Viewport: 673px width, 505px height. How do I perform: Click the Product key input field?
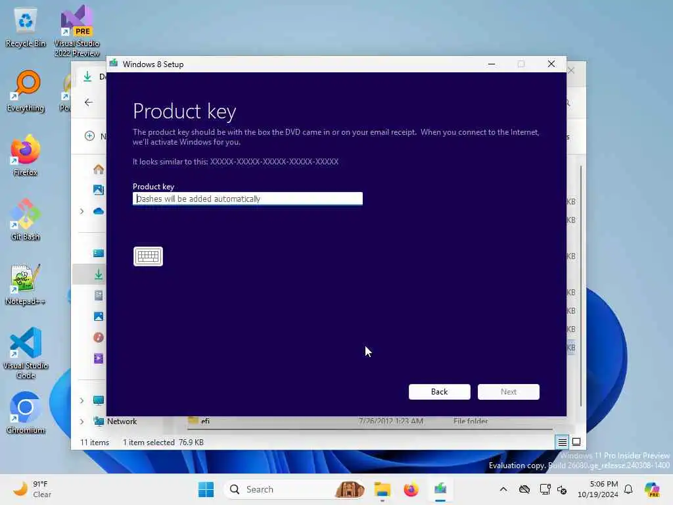[x=248, y=199]
